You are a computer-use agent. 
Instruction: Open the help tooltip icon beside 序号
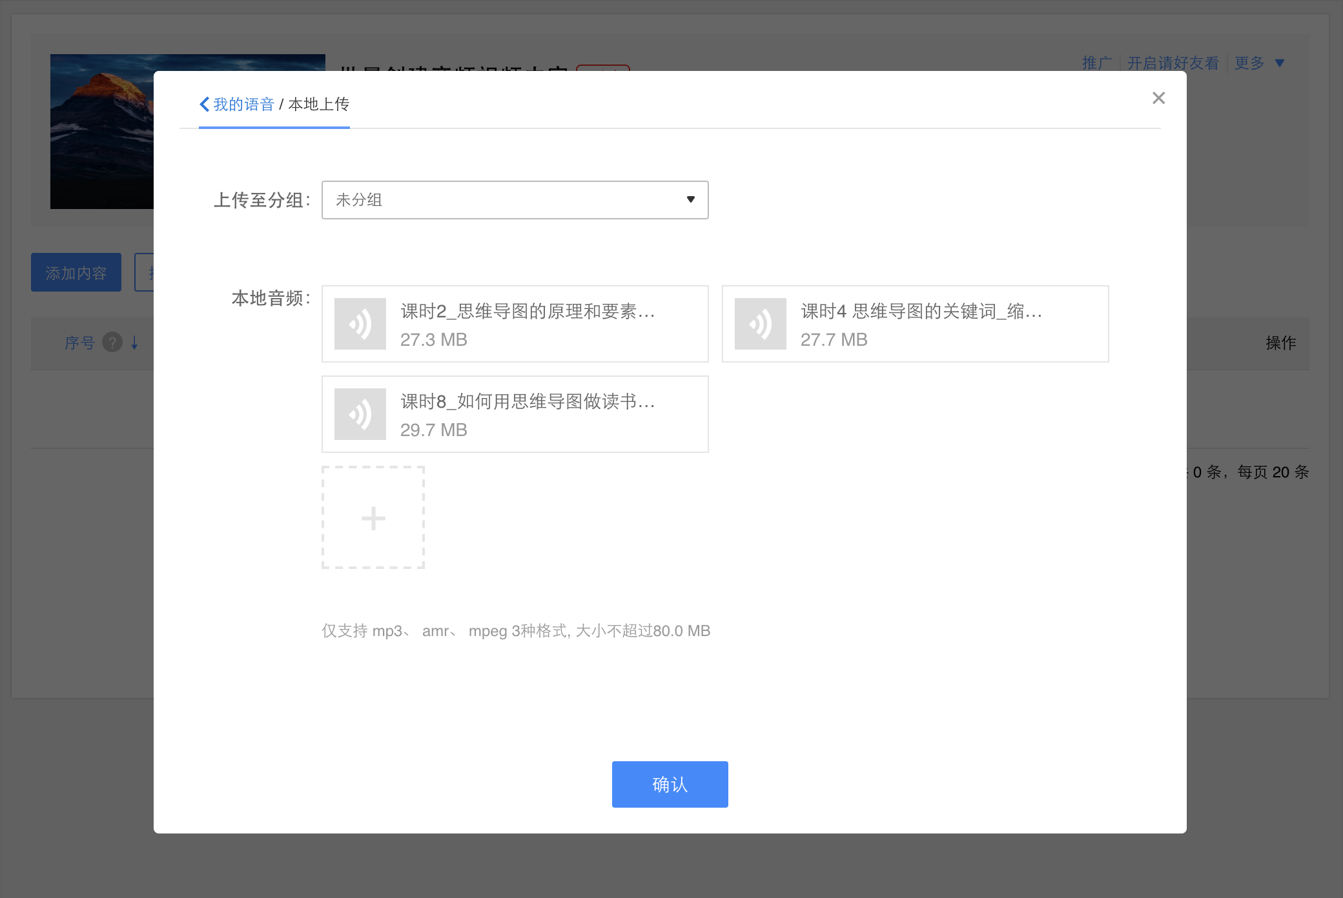point(114,343)
